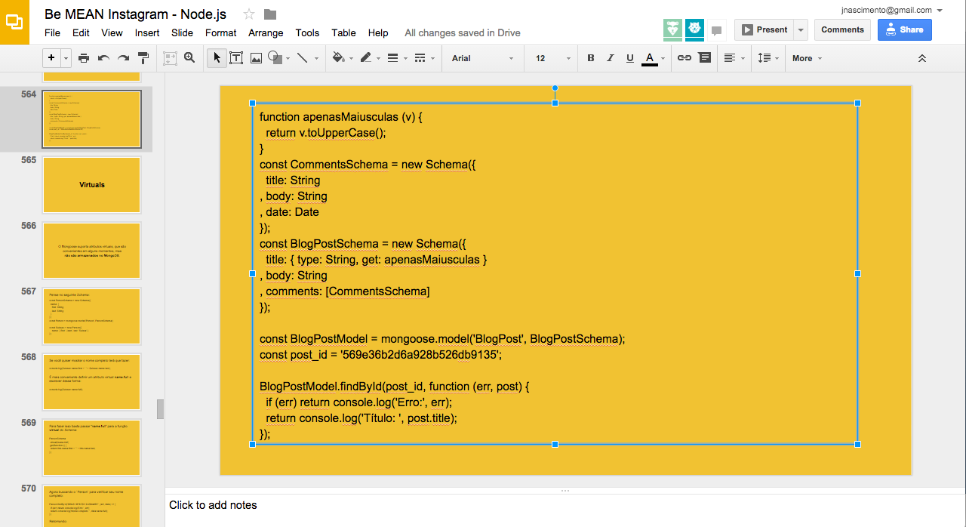Open the Insert menu

(147, 32)
